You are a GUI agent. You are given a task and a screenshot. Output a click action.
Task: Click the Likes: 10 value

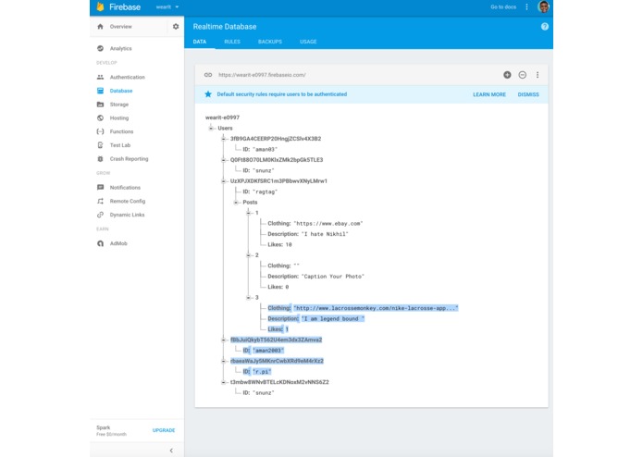pyautogui.click(x=289, y=245)
